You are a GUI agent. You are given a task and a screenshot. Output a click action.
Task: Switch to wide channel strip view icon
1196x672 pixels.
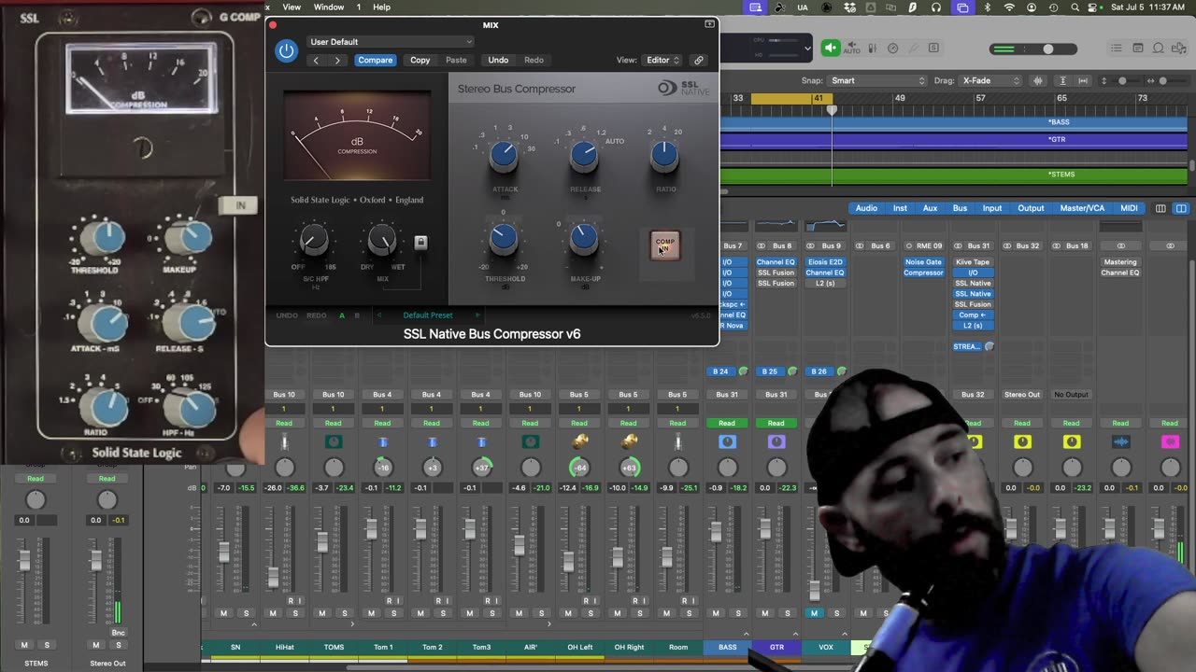pos(1181,208)
